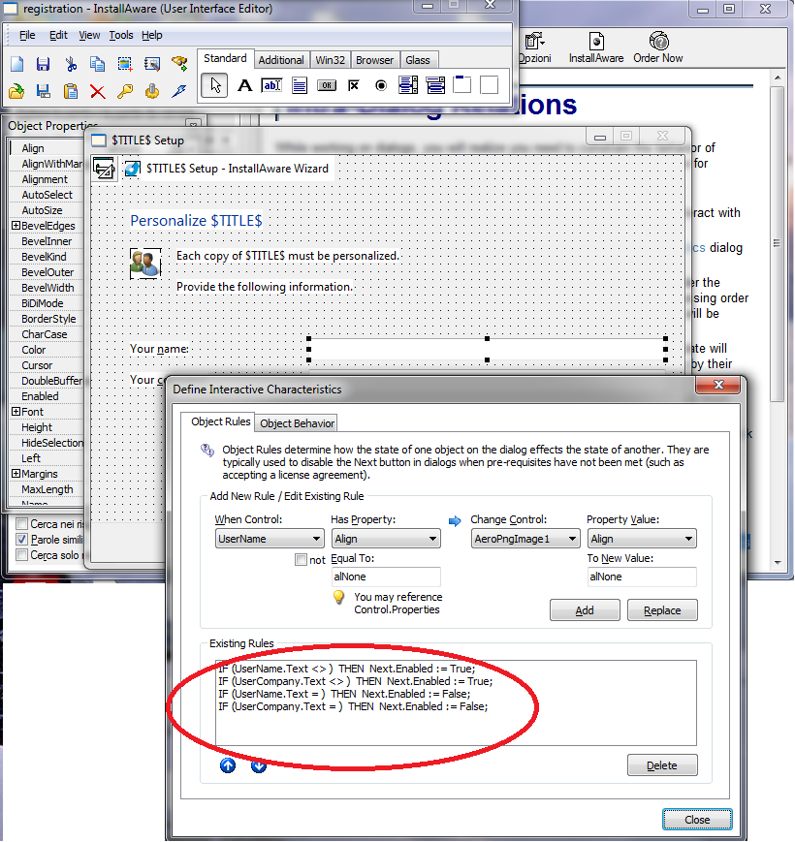The height and width of the screenshot is (842, 795).
Task: Expand the BevelEdges property
Action: point(16,225)
